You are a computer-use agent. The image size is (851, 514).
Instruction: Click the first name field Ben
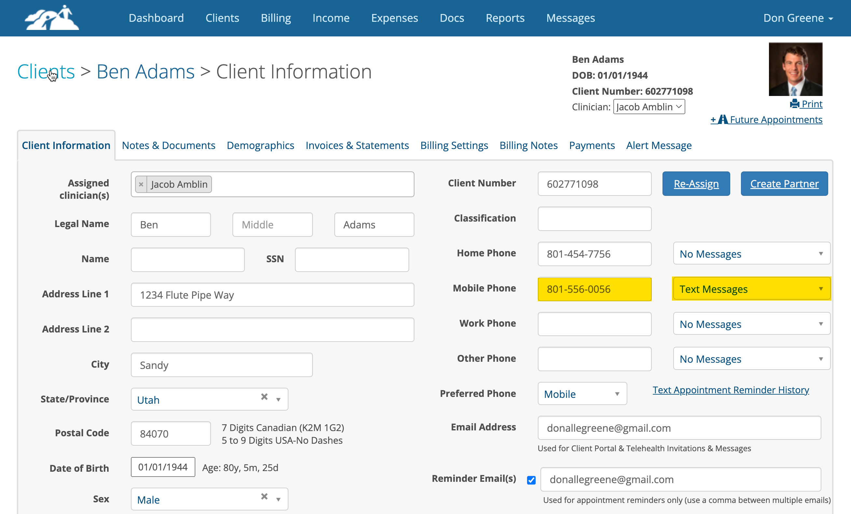point(171,225)
